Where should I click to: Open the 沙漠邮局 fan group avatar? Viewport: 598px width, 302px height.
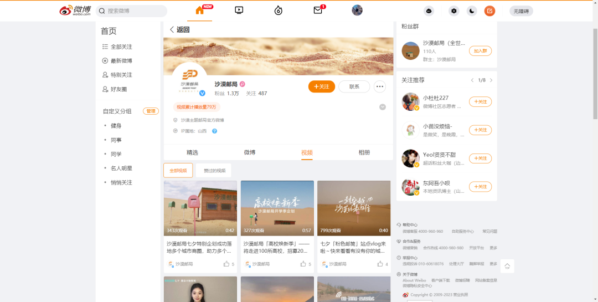click(411, 51)
